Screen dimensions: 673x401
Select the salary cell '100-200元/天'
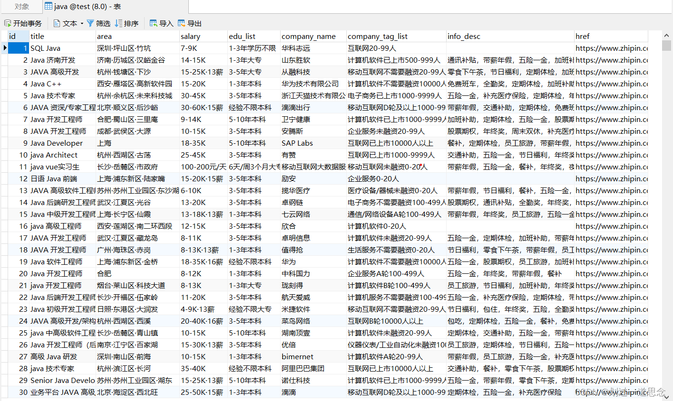click(204, 167)
